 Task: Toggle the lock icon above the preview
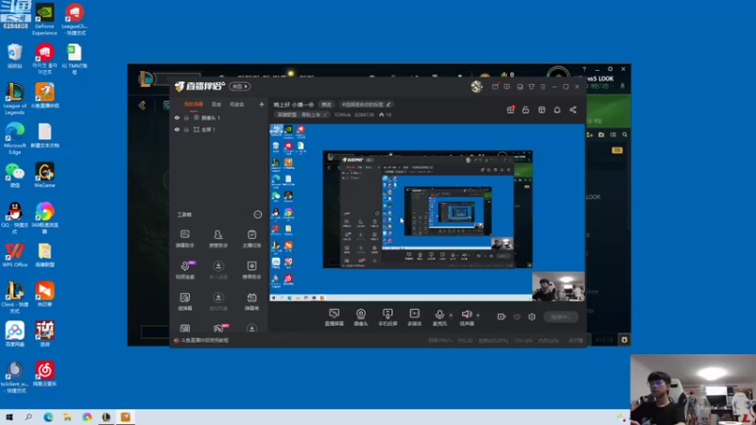pos(525,110)
